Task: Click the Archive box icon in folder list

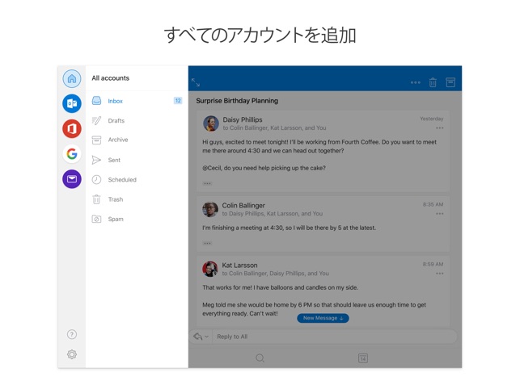Action: coord(96,140)
